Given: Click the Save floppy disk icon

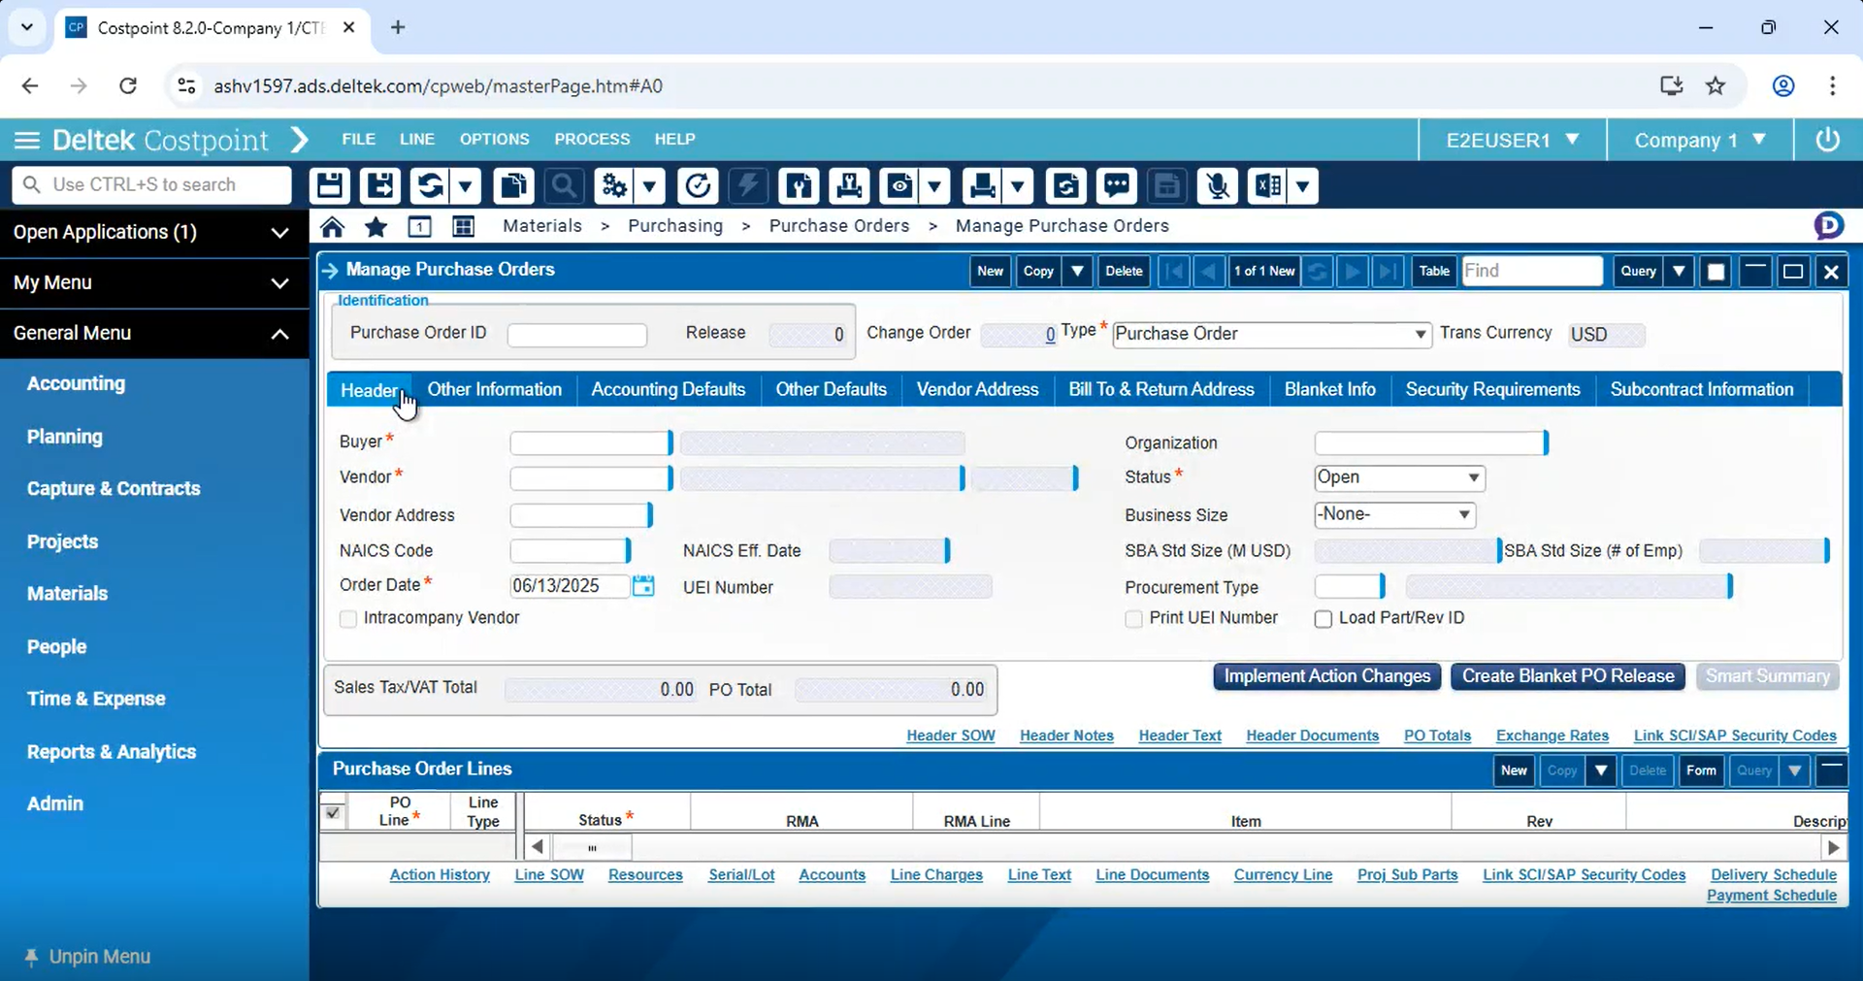Looking at the screenshot, I should tap(330, 185).
